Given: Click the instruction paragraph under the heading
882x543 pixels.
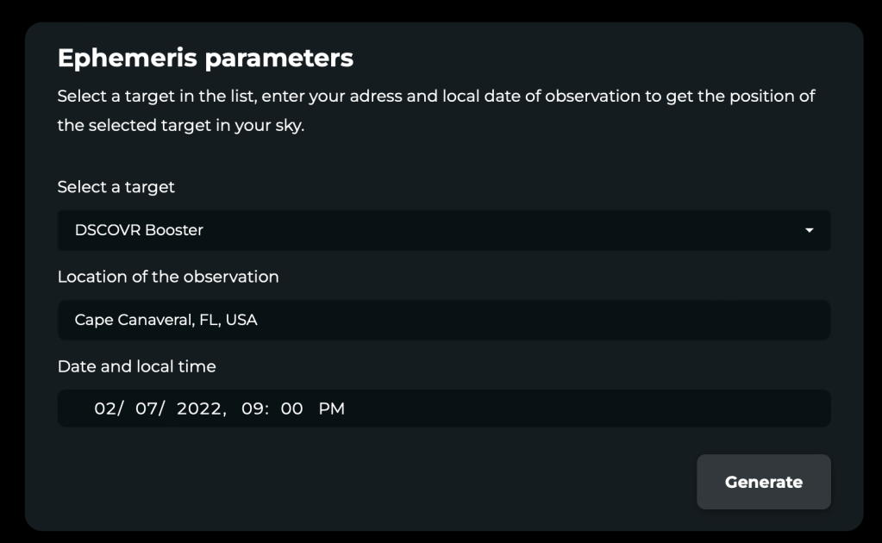Looking at the screenshot, I should coord(436,110).
